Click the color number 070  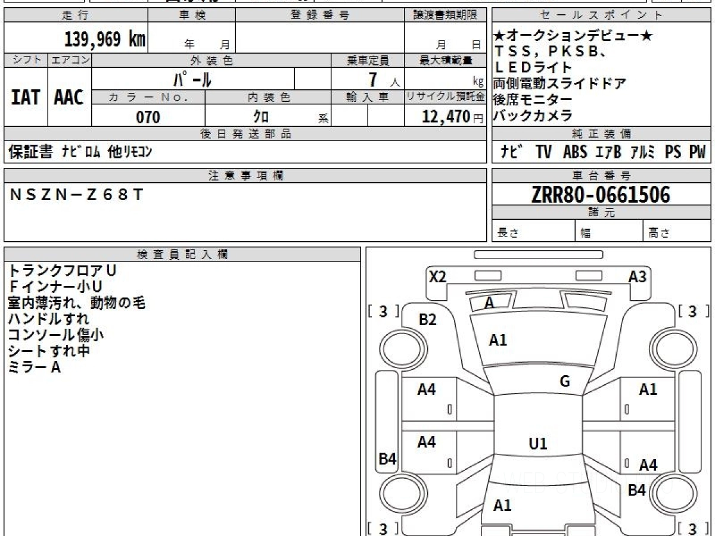148,117
